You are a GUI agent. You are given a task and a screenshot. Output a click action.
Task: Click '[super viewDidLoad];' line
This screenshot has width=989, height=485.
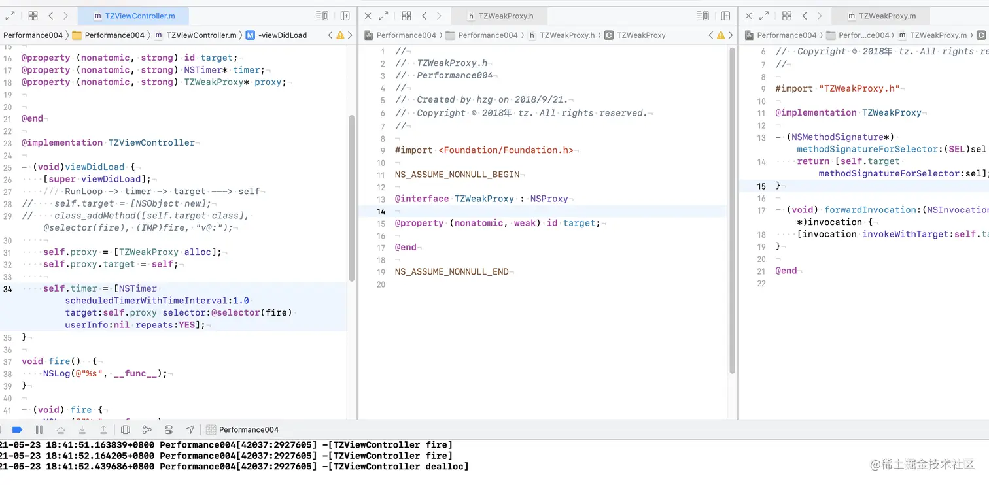pos(97,179)
